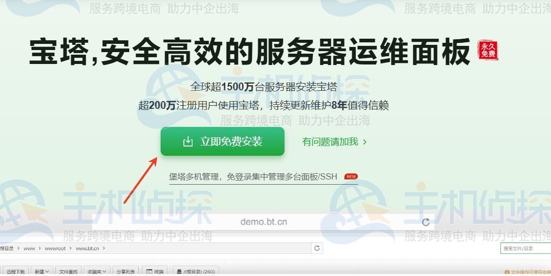This screenshot has width=551, height=276.
Task: Expand the 新建 dropdown
Action: tap(42, 271)
